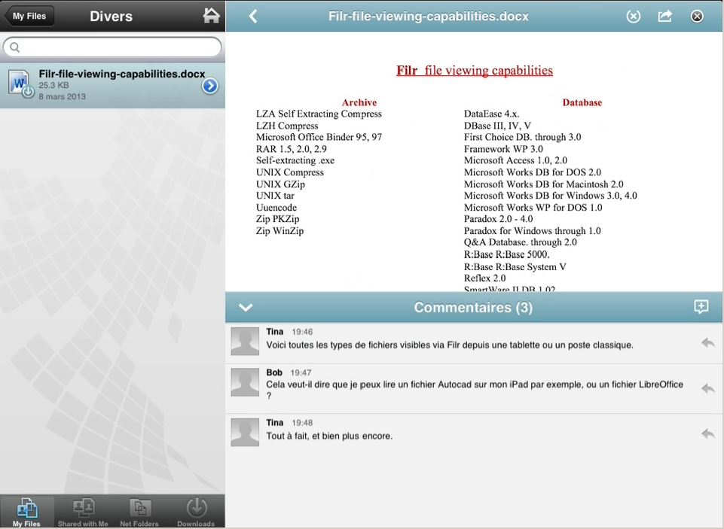The image size is (724, 529).
Task: Click 'R:Base R:Base System V' entry
Action: (x=515, y=266)
